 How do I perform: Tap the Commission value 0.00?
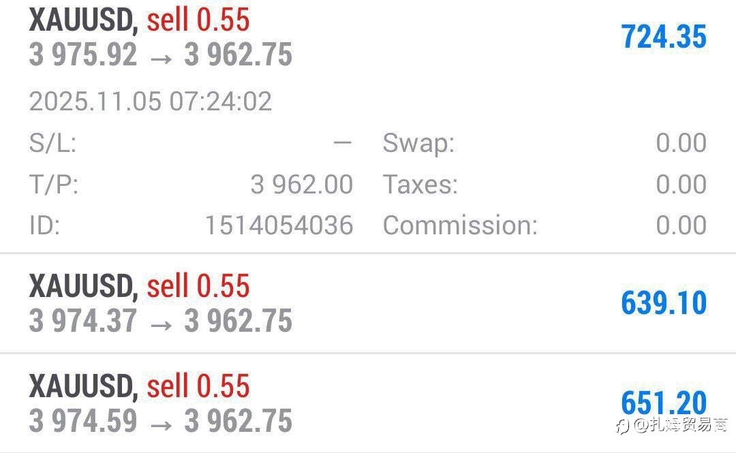[681, 225]
